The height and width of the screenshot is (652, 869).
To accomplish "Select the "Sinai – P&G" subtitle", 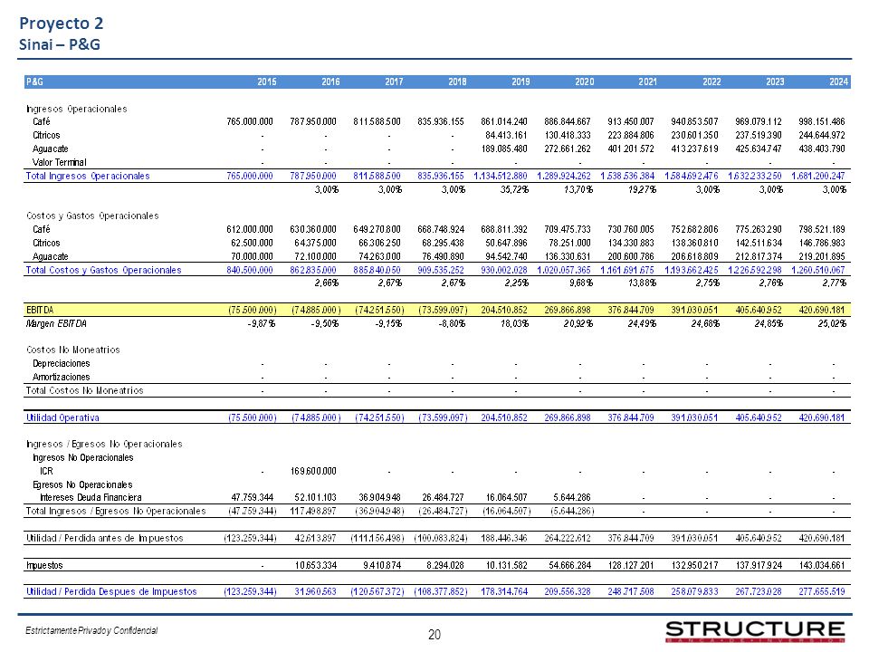I will [60, 44].
